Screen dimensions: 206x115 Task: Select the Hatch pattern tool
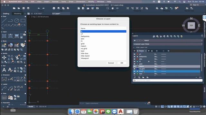(x=4, y=36)
